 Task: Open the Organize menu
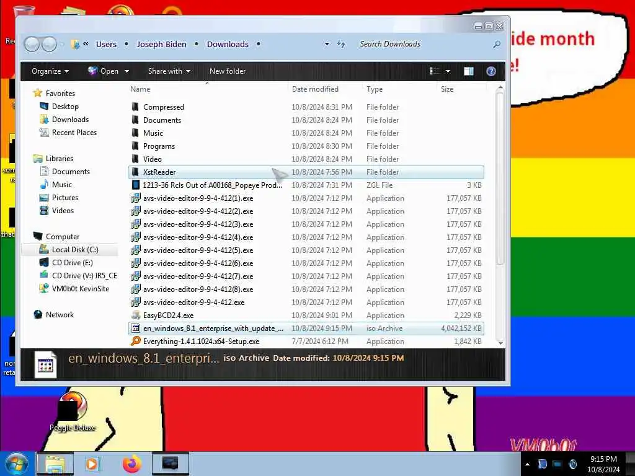(x=50, y=71)
